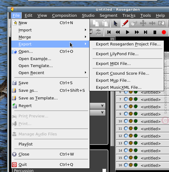Start playback with the play button
169x172 pixels.
coord(127,32)
